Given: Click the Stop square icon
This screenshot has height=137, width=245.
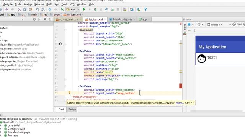Looking at the screenshot, I should [118, 9].
